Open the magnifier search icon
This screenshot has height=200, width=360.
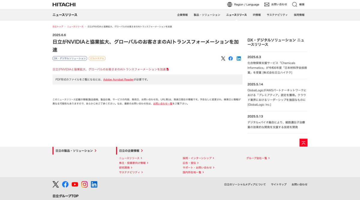[x=295, y=4]
